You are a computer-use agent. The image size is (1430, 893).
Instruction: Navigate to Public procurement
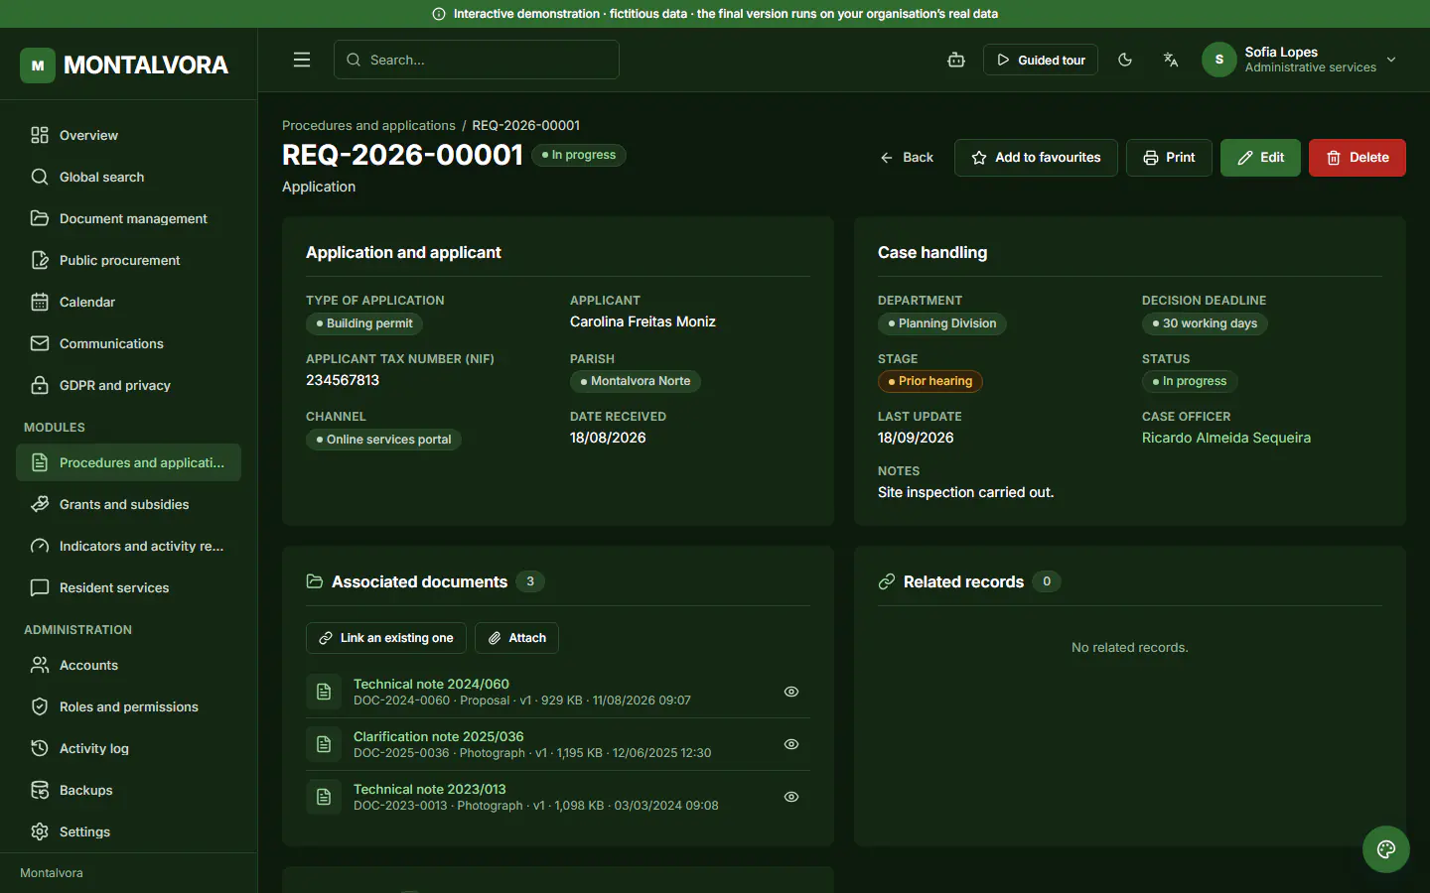point(128,260)
